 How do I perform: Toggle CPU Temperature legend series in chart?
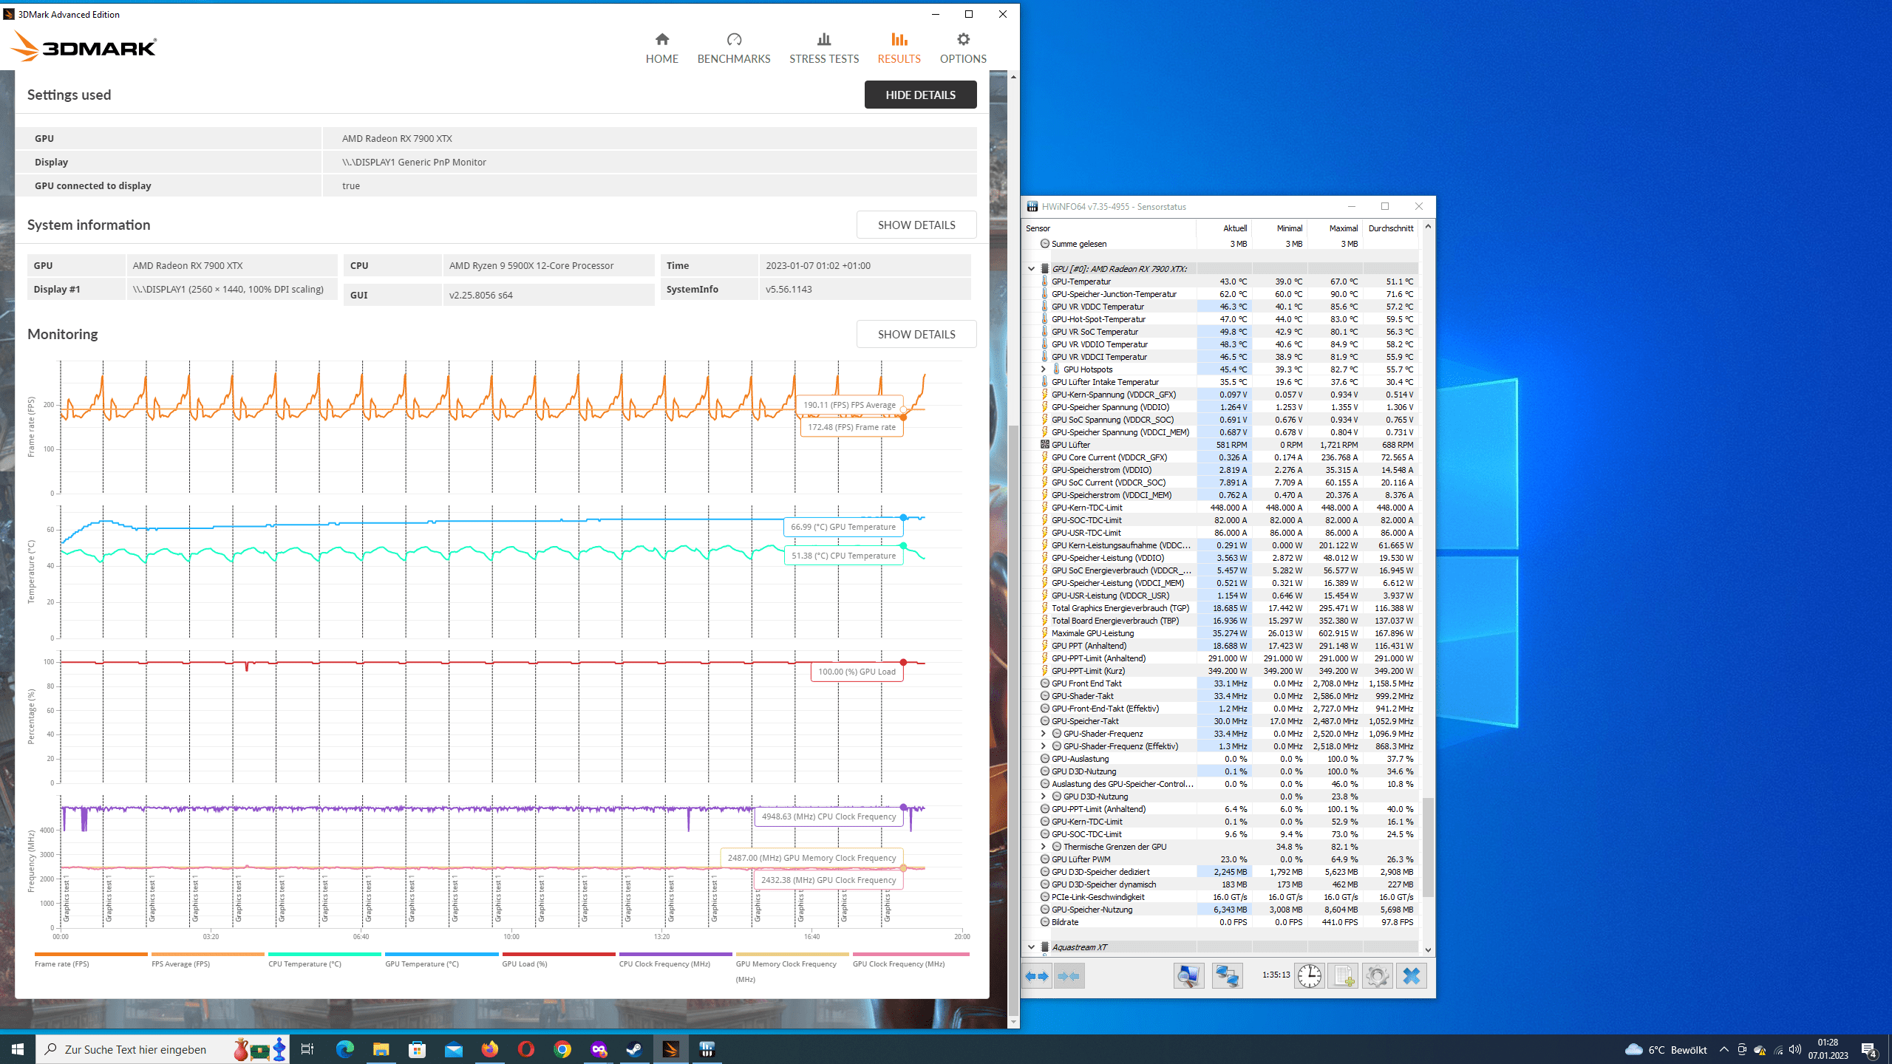tap(304, 964)
